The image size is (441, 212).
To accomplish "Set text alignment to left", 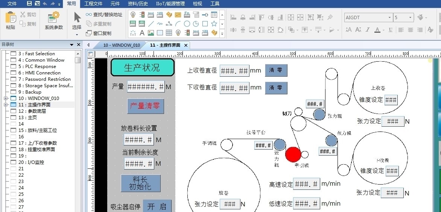I will tap(401, 29).
